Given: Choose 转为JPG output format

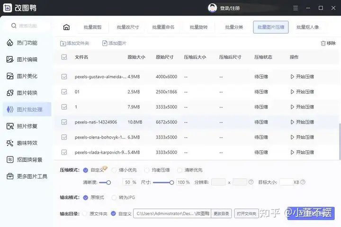Looking at the screenshot, I should point(115,197).
